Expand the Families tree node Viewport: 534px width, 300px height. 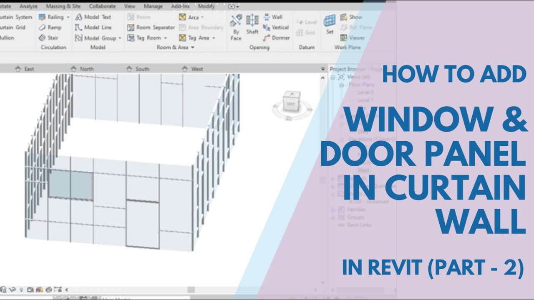pos(333,210)
